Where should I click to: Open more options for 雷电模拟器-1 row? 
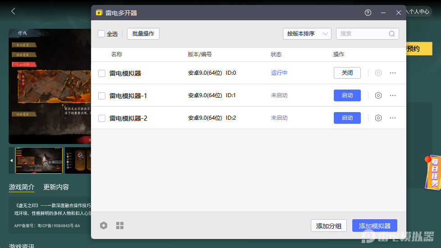393,95
